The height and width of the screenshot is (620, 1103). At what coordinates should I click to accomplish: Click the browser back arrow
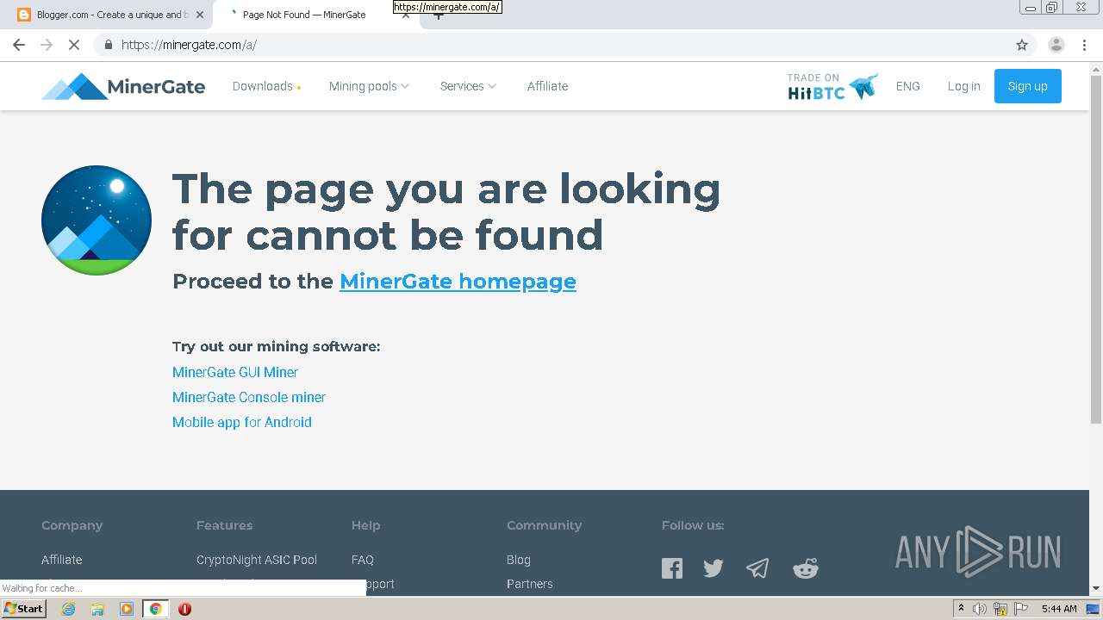(19, 45)
